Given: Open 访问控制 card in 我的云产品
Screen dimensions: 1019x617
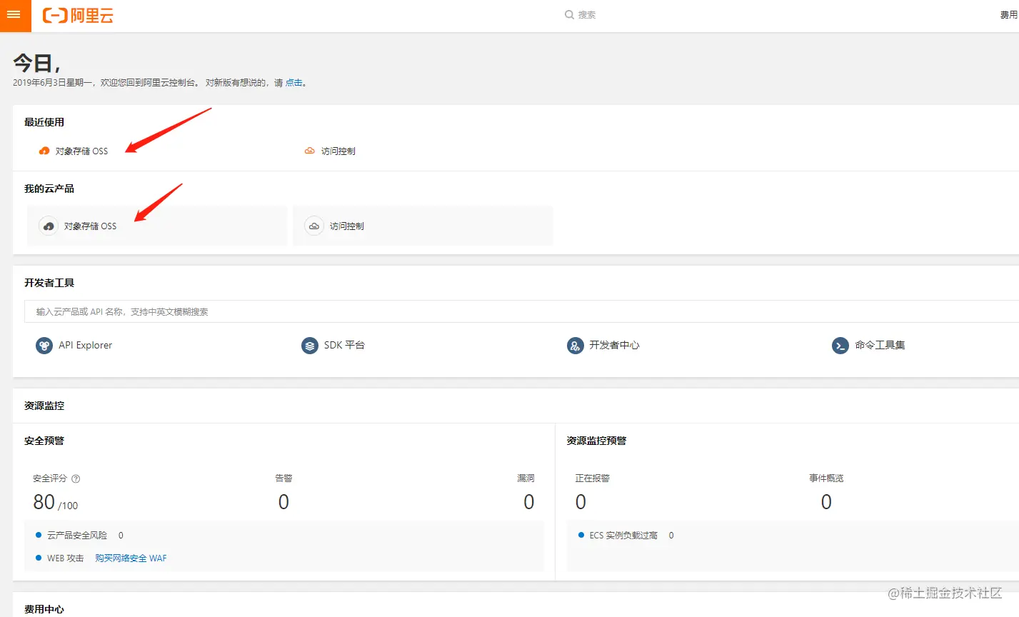Looking at the screenshot, I should tap(423, 226).
